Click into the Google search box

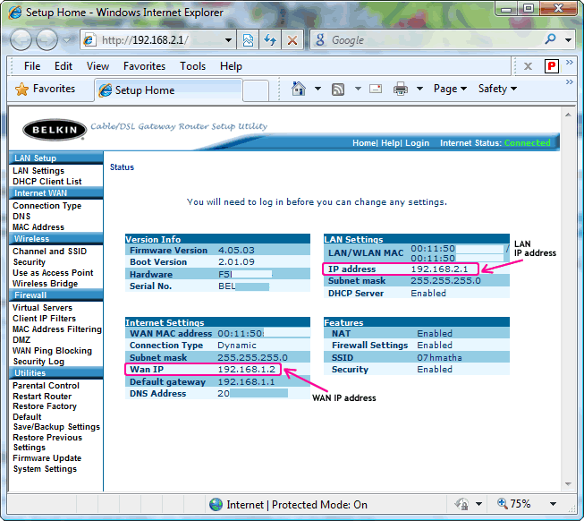pyautogui.click(x=428, y=40)
